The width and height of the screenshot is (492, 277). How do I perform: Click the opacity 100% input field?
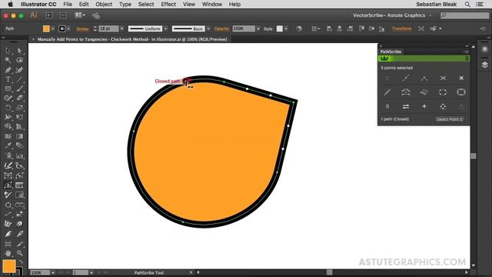coord(244,28)
